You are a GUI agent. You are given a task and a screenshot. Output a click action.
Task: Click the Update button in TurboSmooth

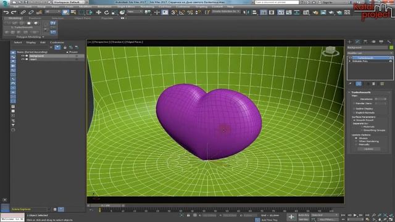(369, 149)
